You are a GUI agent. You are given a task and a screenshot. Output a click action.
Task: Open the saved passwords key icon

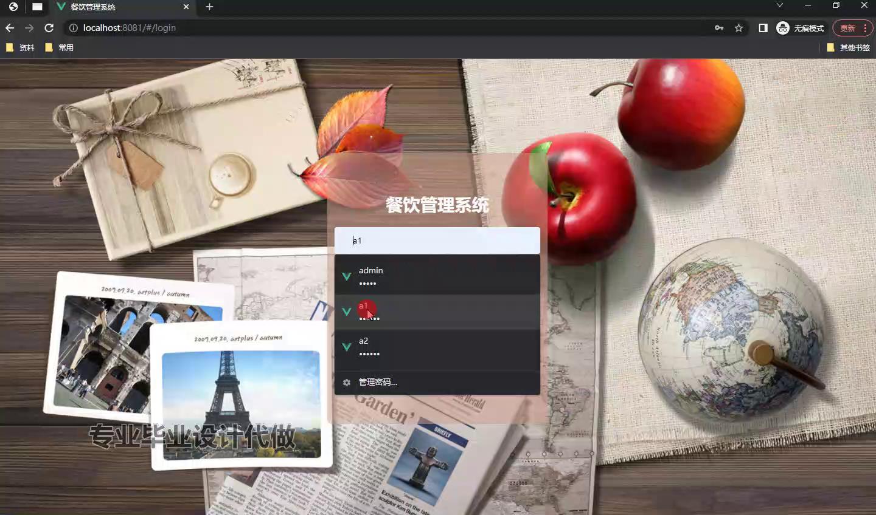(719, 28)
